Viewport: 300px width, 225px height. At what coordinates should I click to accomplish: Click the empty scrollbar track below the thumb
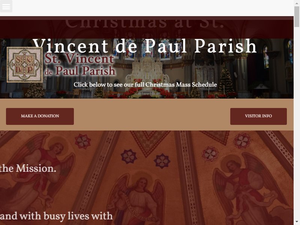297,123
